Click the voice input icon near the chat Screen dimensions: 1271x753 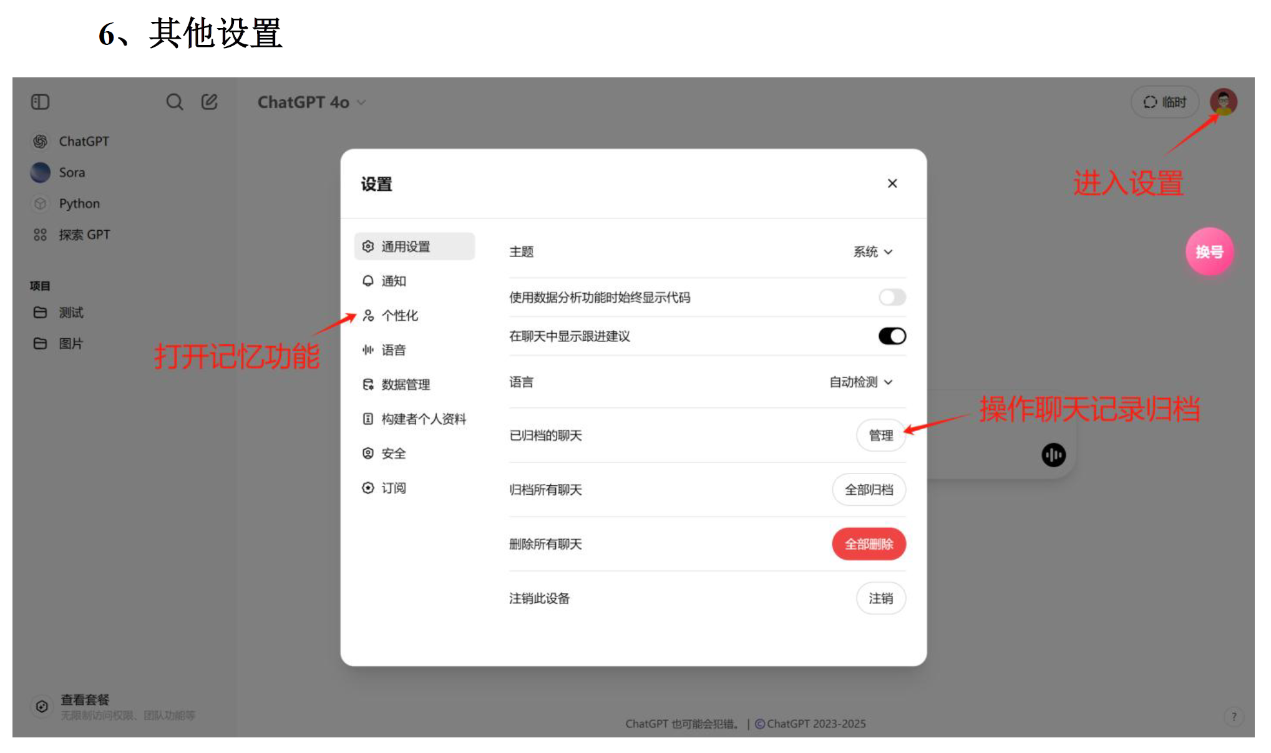pos(1054,455)
